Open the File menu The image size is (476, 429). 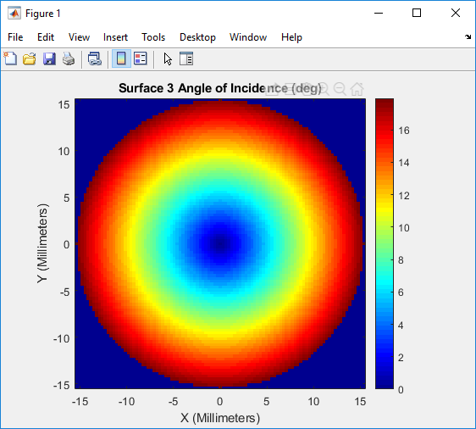15,37
